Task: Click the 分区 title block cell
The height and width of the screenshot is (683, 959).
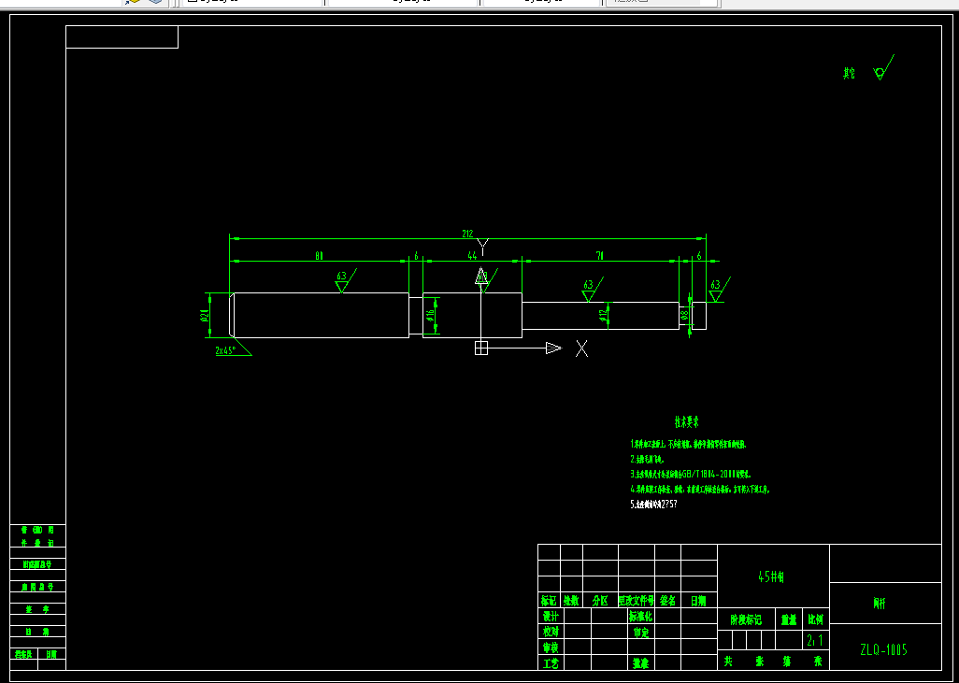Action: click(x=600, y=601)
